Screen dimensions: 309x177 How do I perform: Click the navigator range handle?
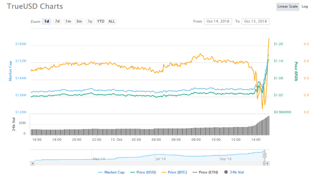(x=265, y=155)
